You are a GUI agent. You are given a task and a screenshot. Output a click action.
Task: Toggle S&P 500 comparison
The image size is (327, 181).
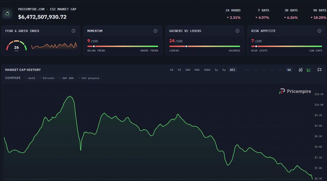[66, 78]
